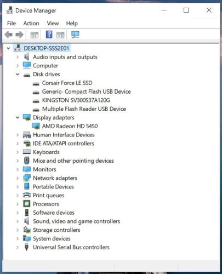Click the Universal Serial Bus controllers USB icon

coord(27,247)
